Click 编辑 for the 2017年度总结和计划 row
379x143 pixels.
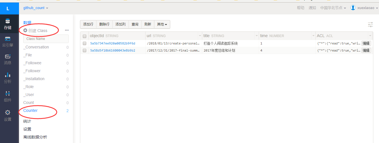366,50
